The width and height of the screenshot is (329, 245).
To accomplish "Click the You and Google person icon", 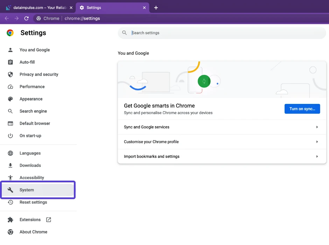I will pyautogui.click(x=10, y=50).
